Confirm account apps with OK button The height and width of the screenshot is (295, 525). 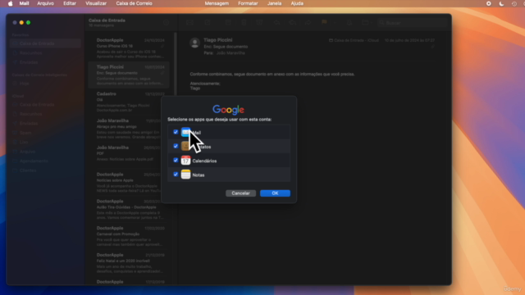[276, 193]
